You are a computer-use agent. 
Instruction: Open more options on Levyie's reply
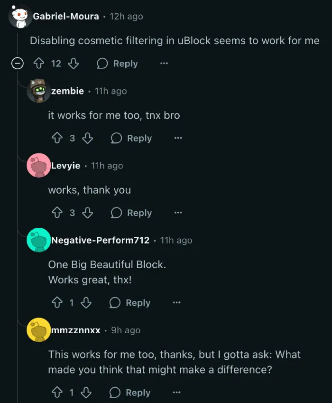178,213
